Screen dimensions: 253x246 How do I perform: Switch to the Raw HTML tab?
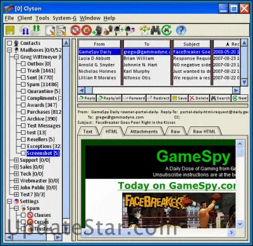point(204,132)
